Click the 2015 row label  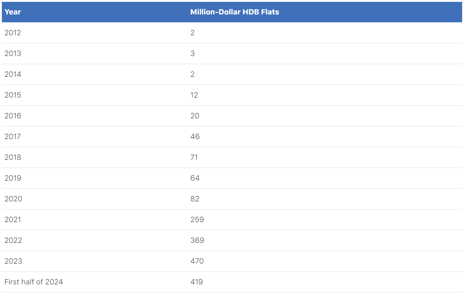(x=13, y=95)
